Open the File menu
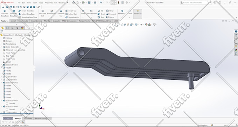Viewport: 238px width, 127px height. tap(19, 3)
